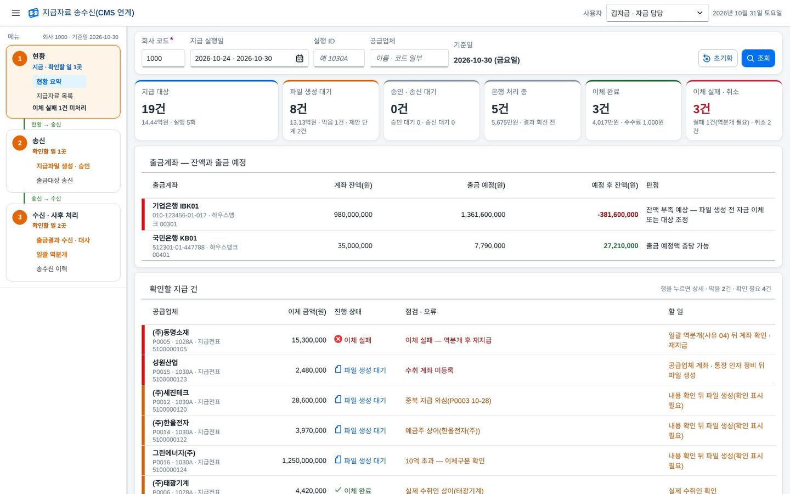Select the 승인 · 송신 대기 0건 card
This screenshot has width=790, height=494.
click(432, 110)
